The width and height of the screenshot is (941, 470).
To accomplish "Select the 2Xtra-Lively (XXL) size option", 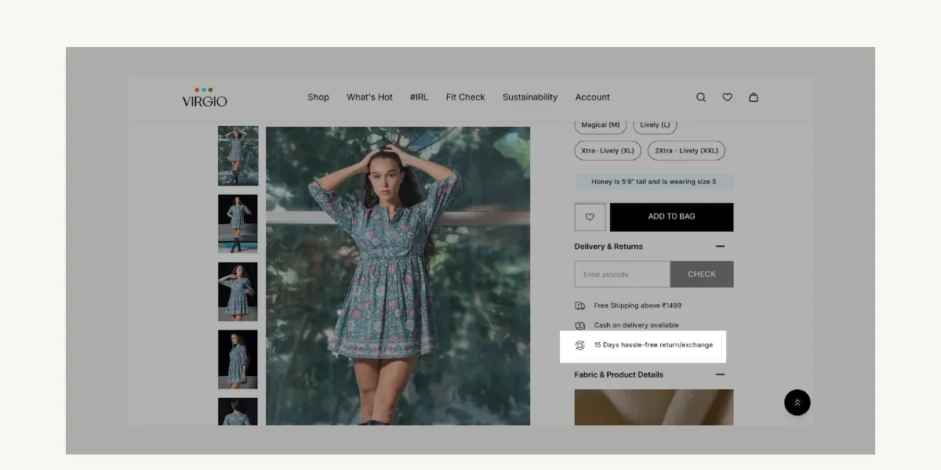I will coord(686,150).
